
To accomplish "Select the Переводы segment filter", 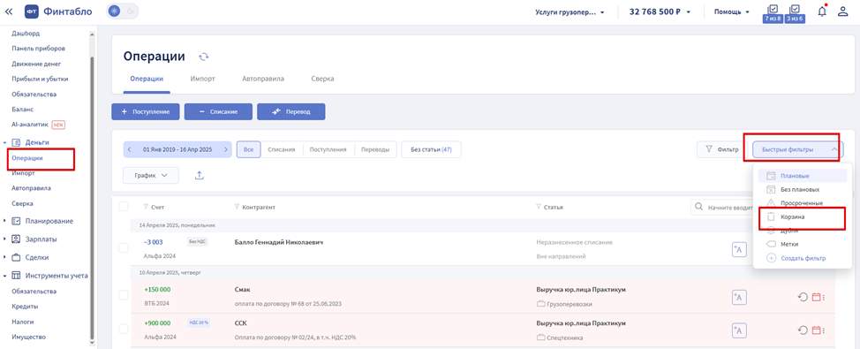I will click(x=375, y=149).
